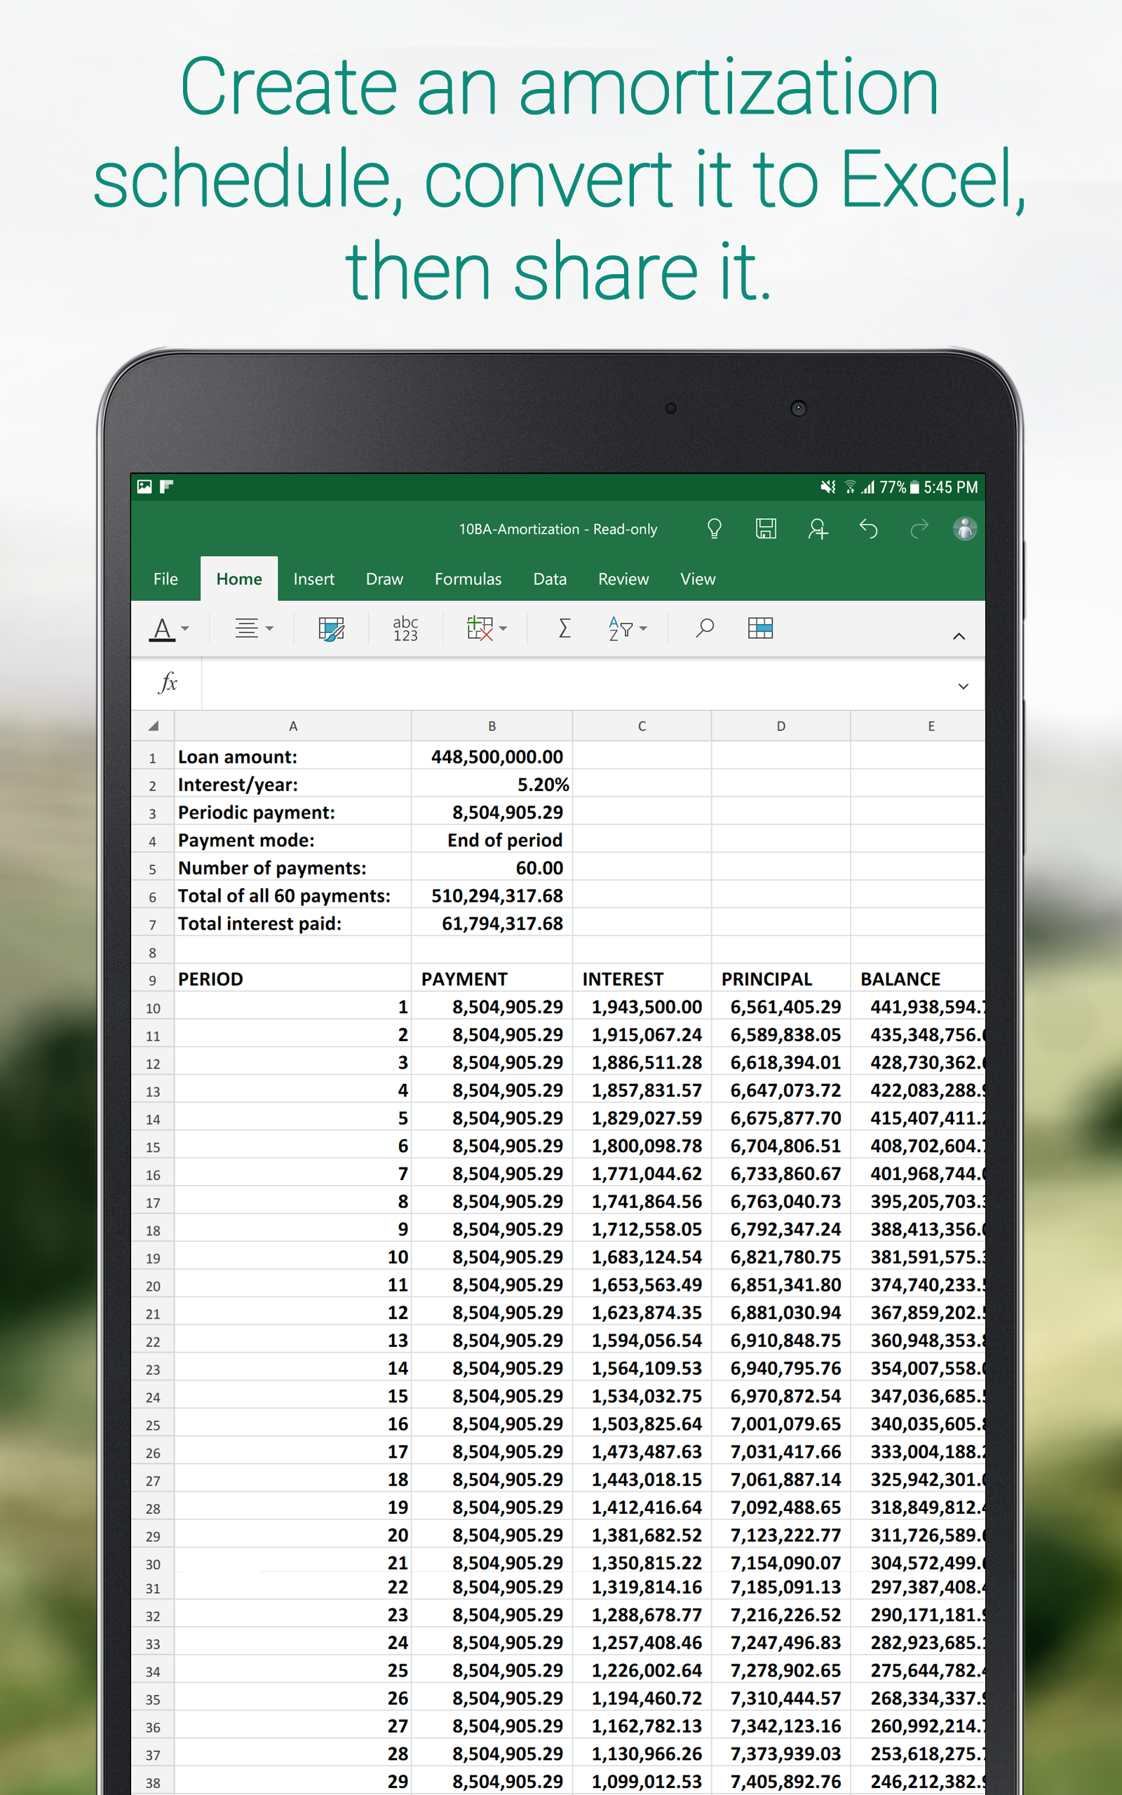Select the 'Loan amount:' cell
The image size is (1122, 1795).
coord(293,757)
